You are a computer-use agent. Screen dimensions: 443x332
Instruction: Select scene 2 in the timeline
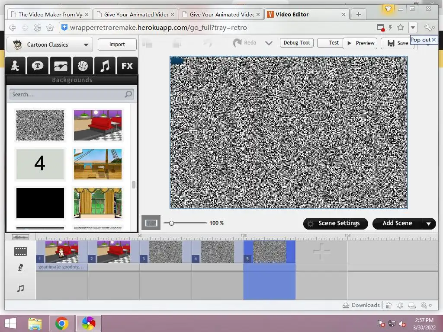click(x=114, y=252)
